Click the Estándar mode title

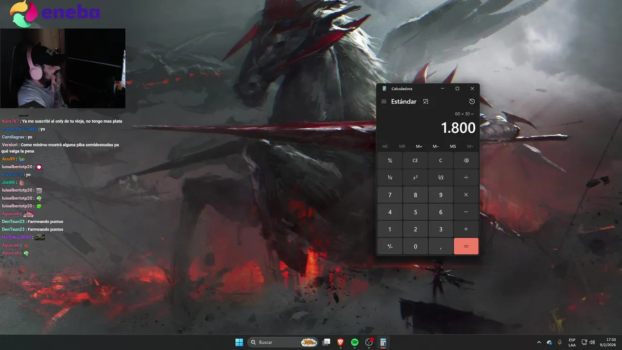[404, 102]
